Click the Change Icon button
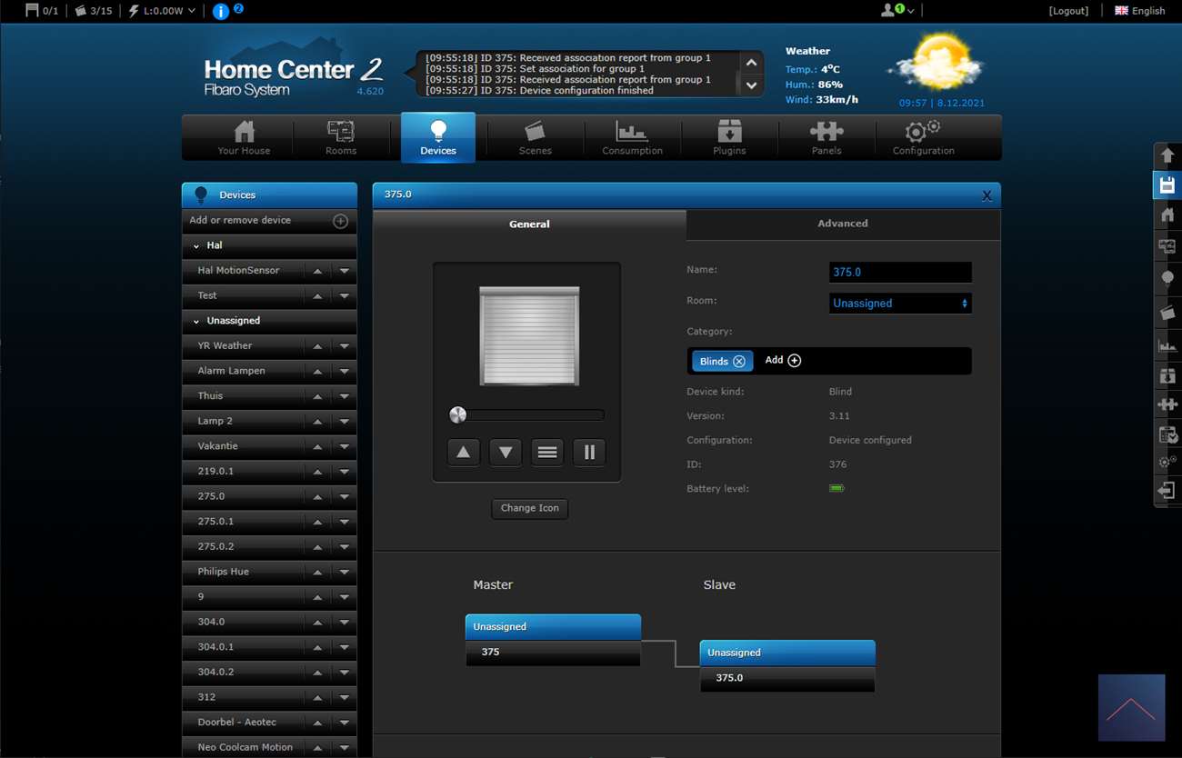This screenshot has height=758, width=1182. pos(529,508)
